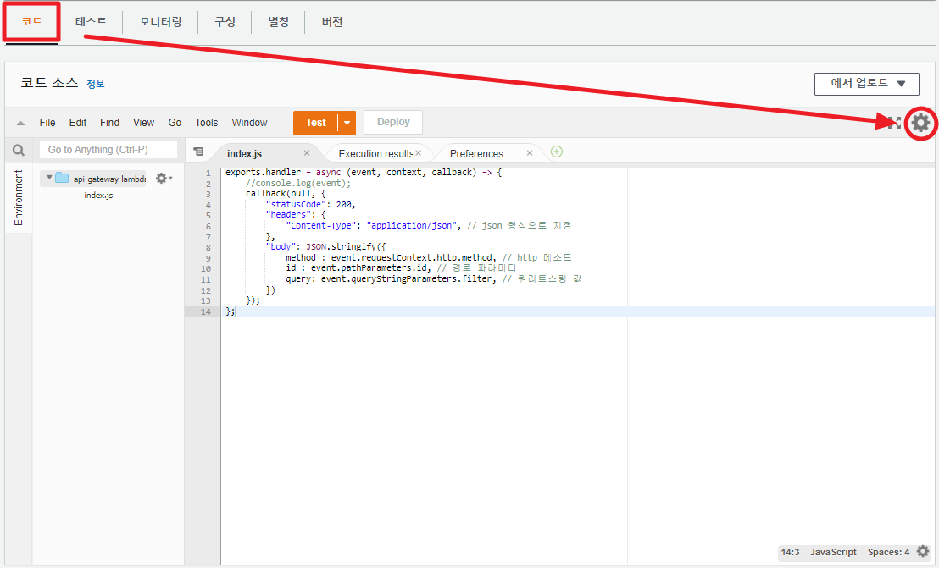The width and height of the screenshot is (939, 568).
Task: Click the search magnifier icon
Action: pyautogui.click(x=18, y=150)
